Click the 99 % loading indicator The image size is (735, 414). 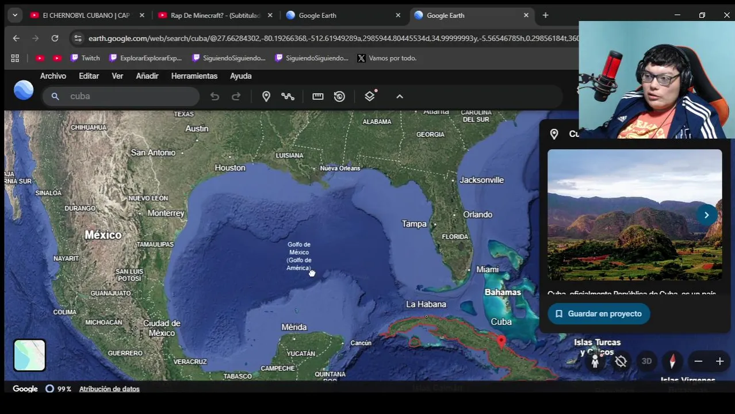coord(58,389)
